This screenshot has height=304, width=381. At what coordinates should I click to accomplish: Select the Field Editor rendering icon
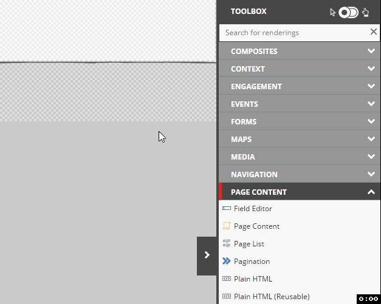point(227,208)
